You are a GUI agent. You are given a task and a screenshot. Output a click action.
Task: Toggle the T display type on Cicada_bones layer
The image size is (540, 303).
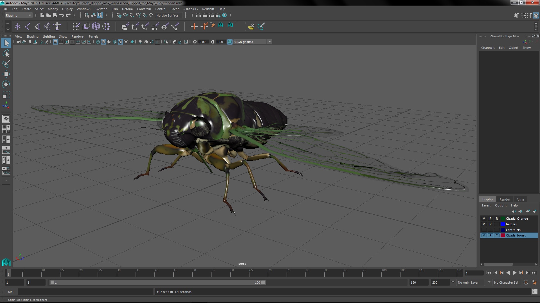click(x=497, y=235)
